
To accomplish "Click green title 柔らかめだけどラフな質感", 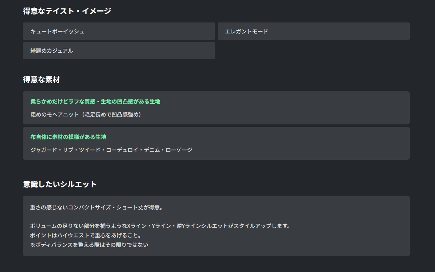I will tap(95, 102).
